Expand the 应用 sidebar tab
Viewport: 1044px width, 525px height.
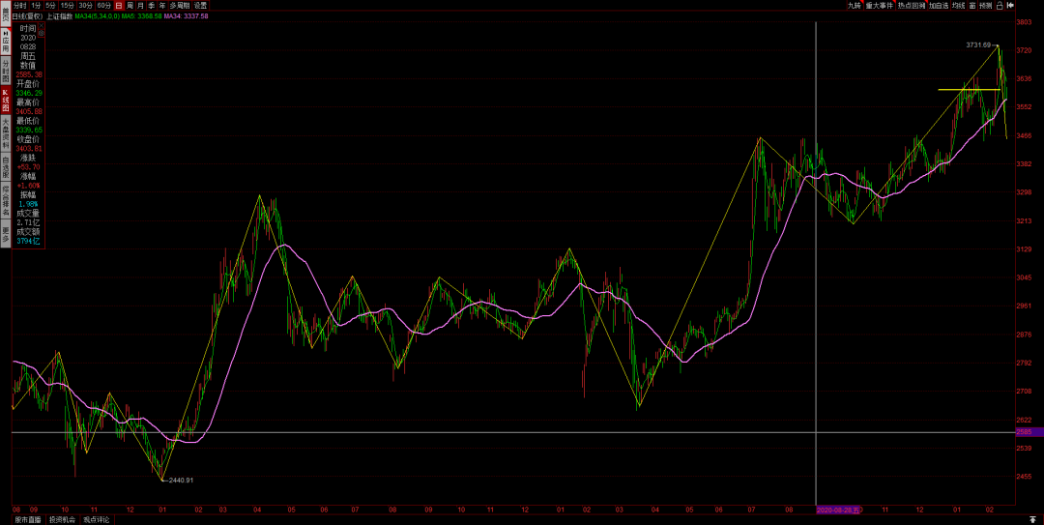click(6, 42)
